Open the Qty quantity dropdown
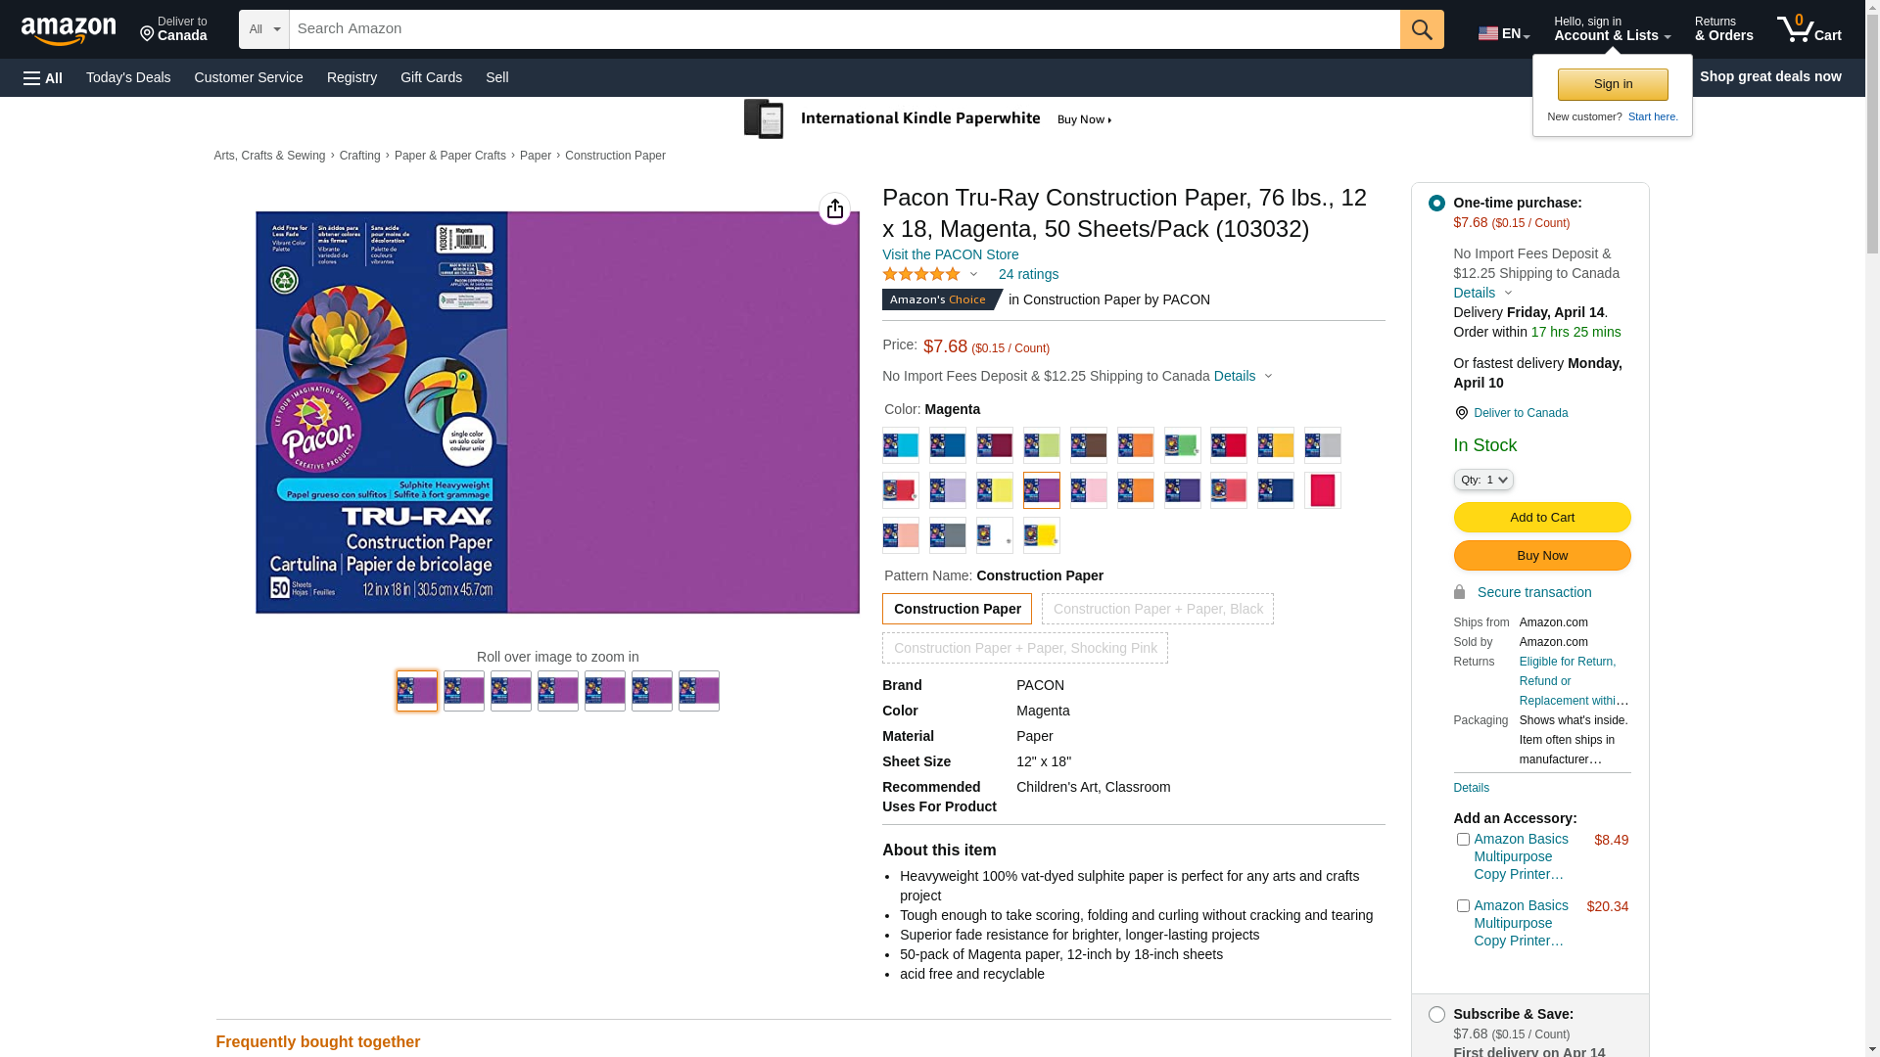 [1482, 480]
